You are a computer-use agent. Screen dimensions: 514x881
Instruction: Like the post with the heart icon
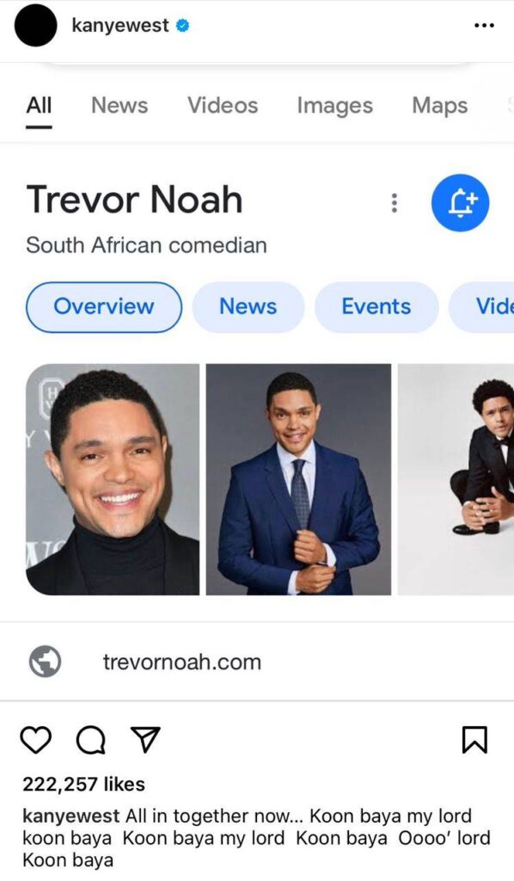35,739
